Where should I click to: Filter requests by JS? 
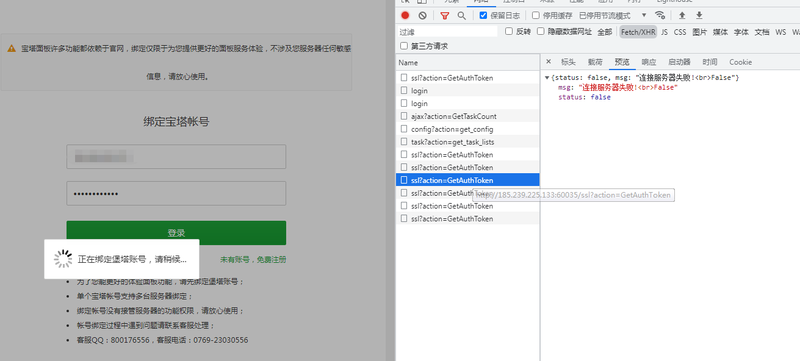point(665,32)
